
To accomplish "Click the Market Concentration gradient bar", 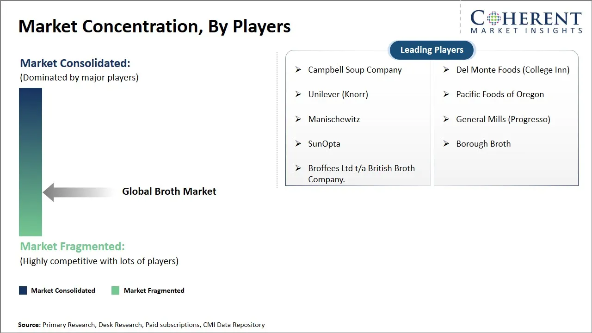I will [x=31, y=162].
